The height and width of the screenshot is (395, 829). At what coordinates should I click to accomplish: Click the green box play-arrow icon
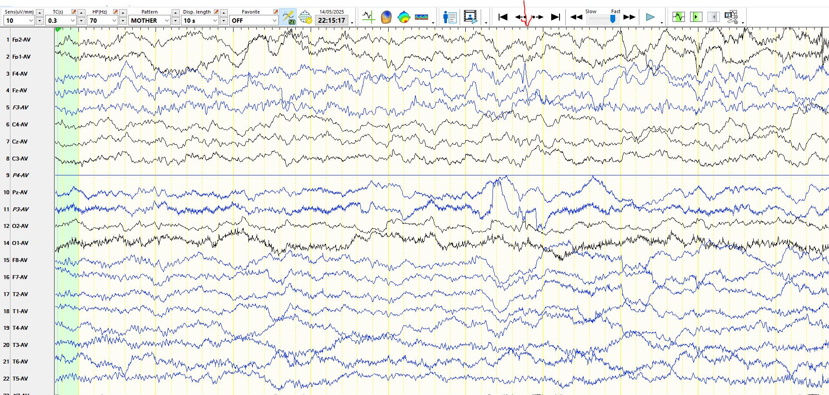click(696, 17)
